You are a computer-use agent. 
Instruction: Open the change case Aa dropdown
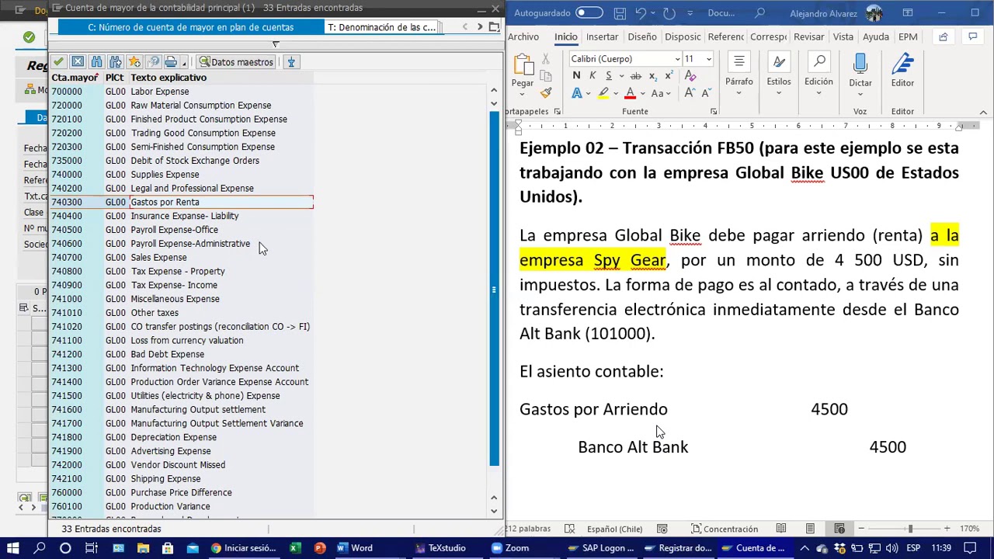[661, 93]
